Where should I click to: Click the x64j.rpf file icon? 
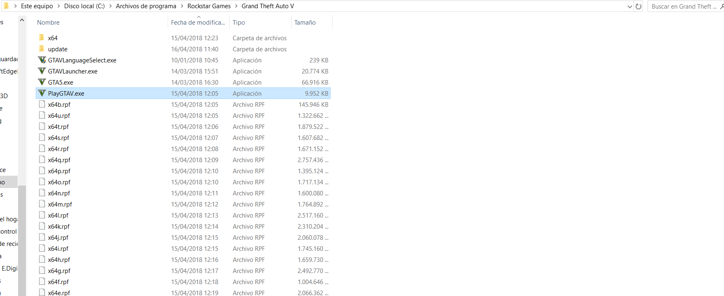[x=42, y=237]
